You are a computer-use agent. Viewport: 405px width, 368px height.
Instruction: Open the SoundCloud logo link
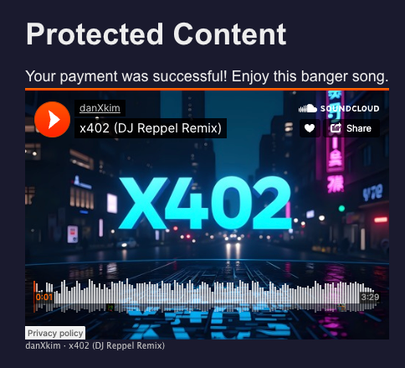tap(339, 108)
